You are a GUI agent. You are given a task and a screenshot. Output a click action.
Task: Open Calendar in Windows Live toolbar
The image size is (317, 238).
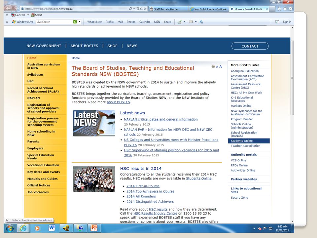click(145, 22)
